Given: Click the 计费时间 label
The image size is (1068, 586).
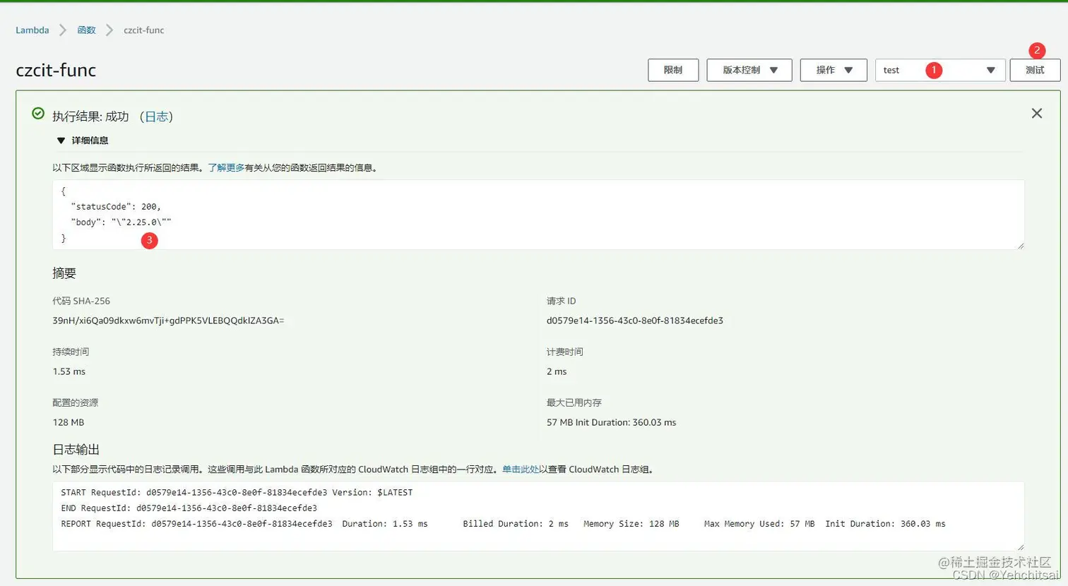Looking at the screenshot, I should (564, 352).
